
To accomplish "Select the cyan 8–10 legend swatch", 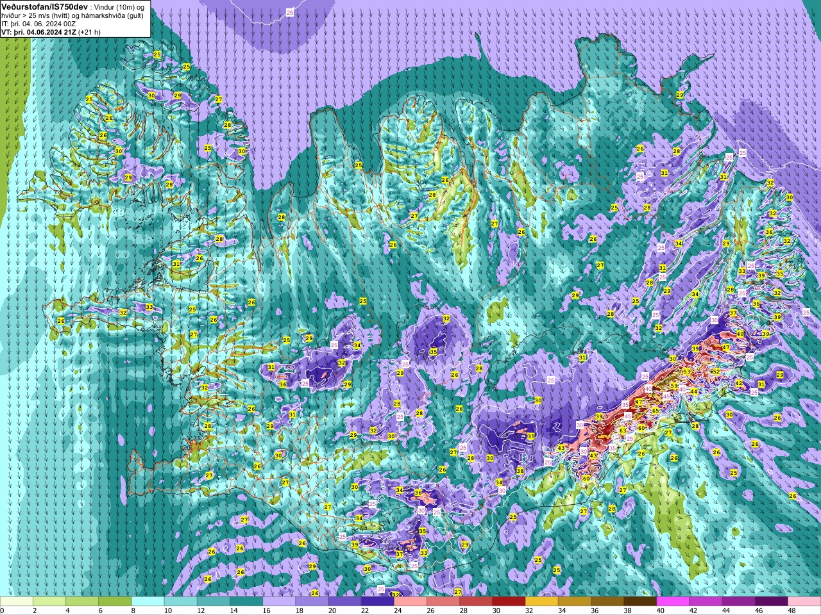I will [x=148, y=602].
